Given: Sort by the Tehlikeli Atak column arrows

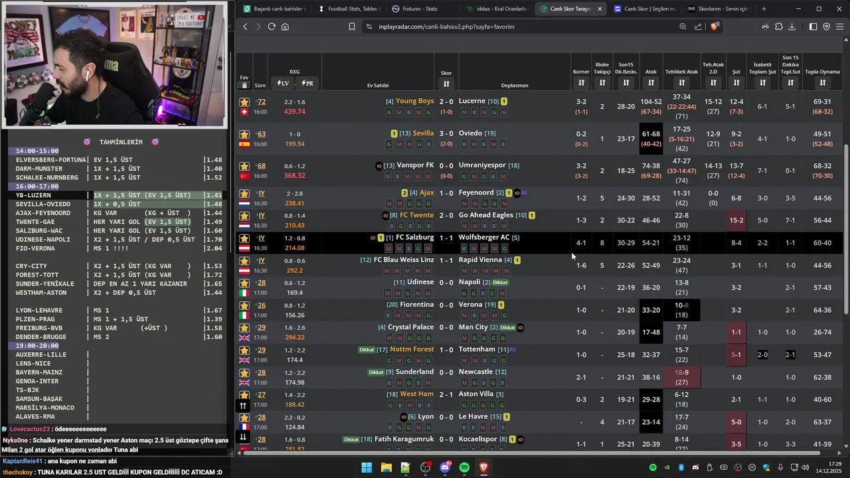Looking at the screenshot, I should tap(682, 82).
